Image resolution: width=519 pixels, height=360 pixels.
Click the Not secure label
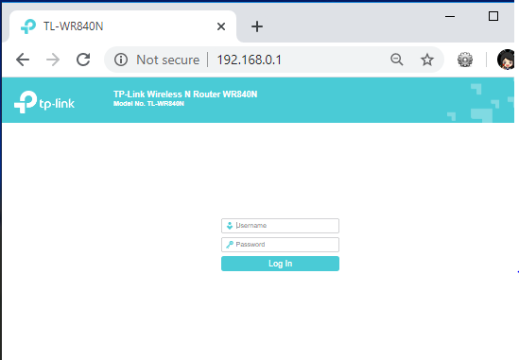click(x=168, y=60)
